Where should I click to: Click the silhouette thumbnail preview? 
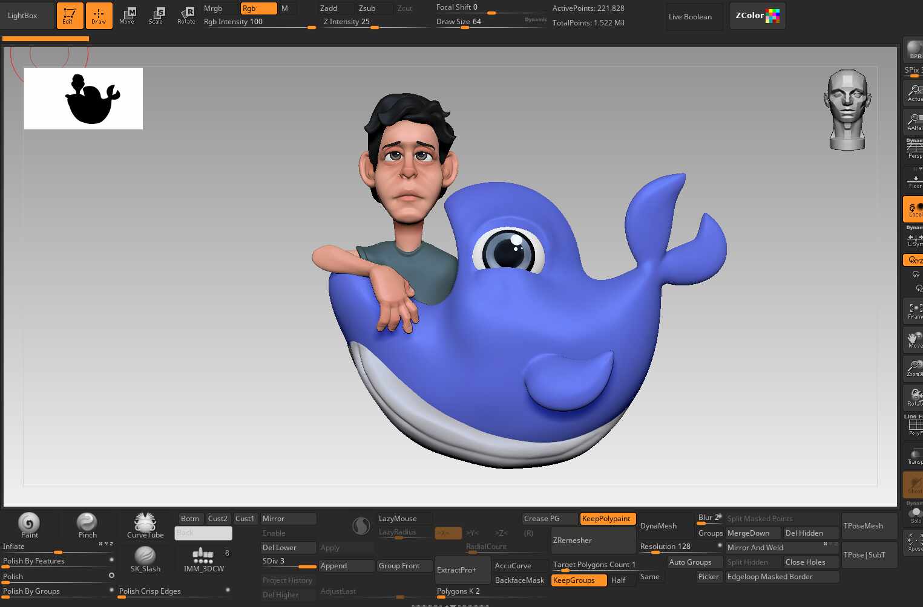(x=84, y=99)
